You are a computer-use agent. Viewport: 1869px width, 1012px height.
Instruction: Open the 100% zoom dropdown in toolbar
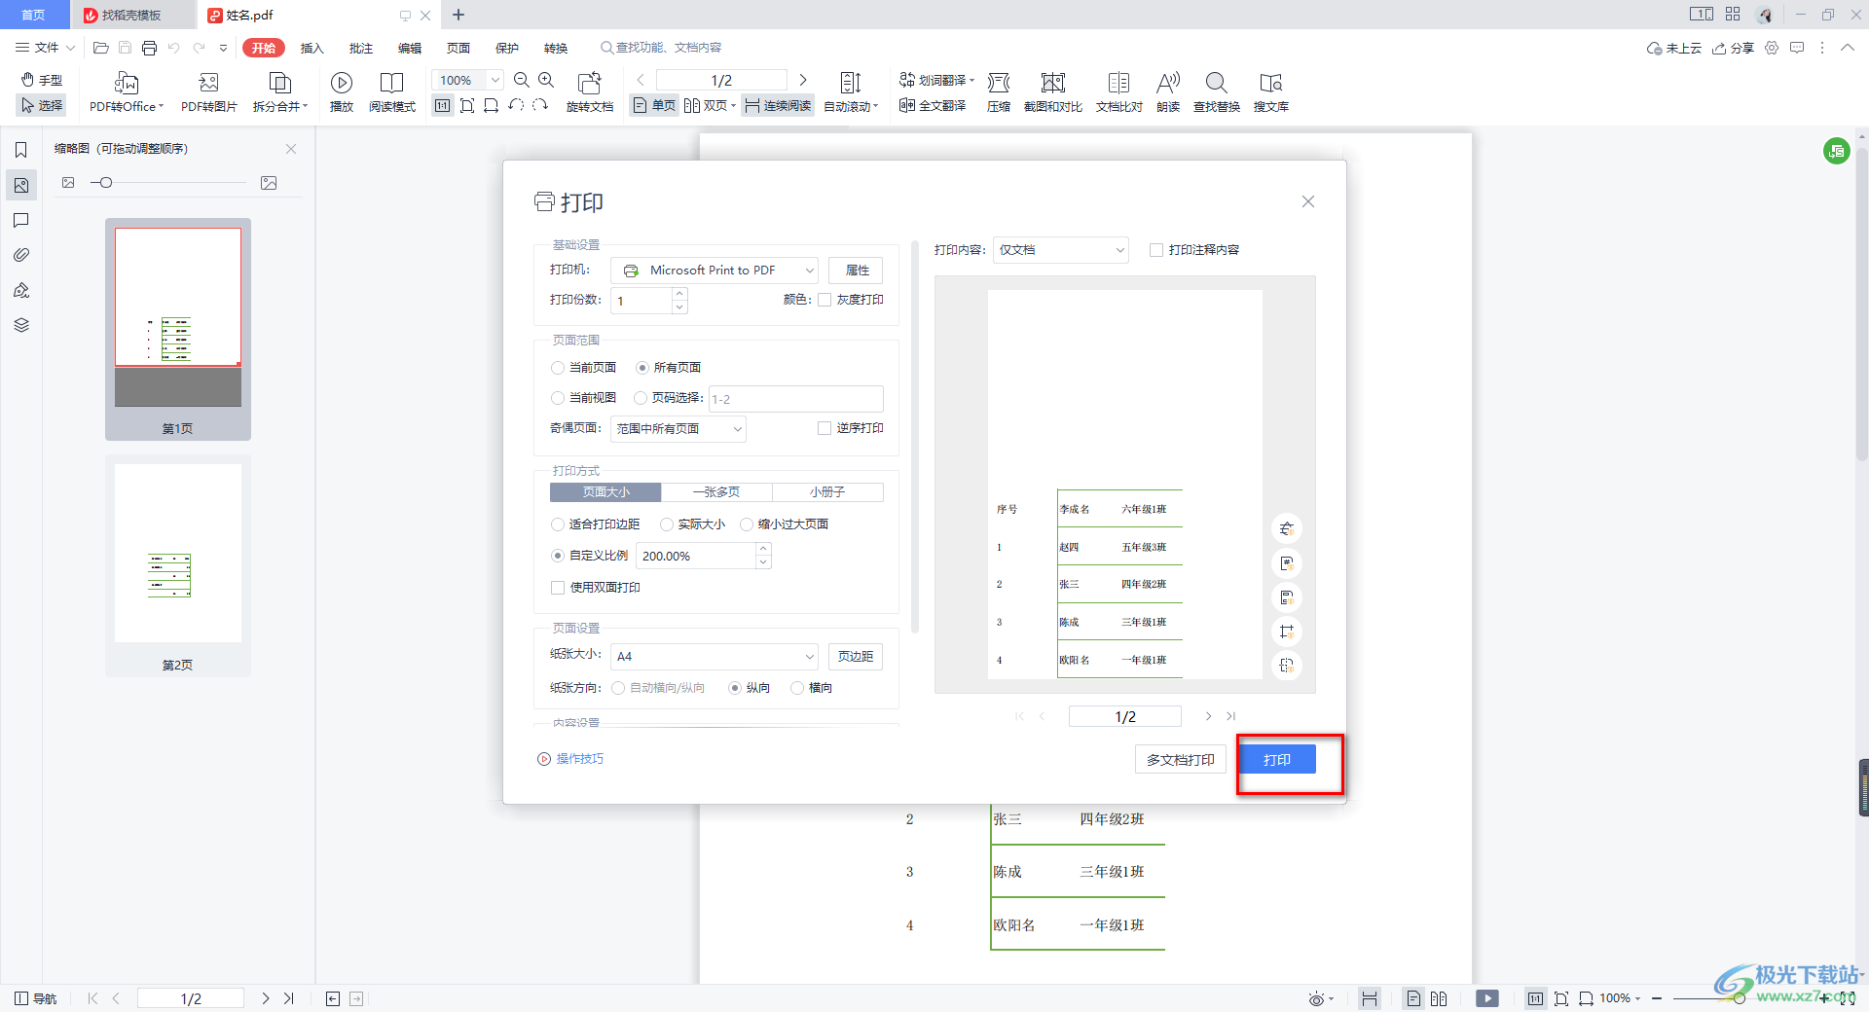[x=495, y=81]
